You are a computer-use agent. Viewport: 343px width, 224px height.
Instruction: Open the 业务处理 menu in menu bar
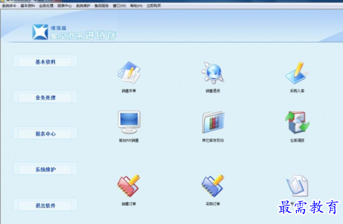click(46, 6)
